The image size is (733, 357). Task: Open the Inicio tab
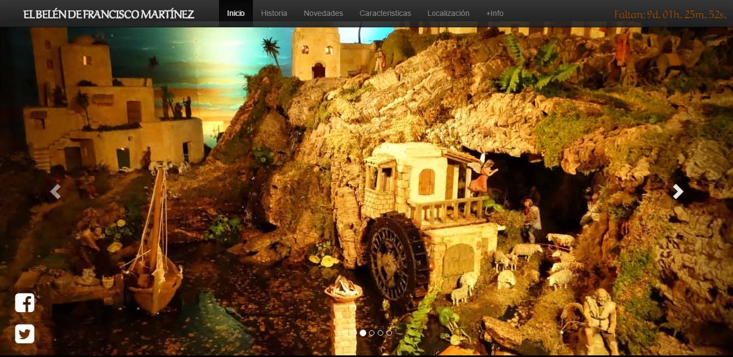tap(235, 13)
